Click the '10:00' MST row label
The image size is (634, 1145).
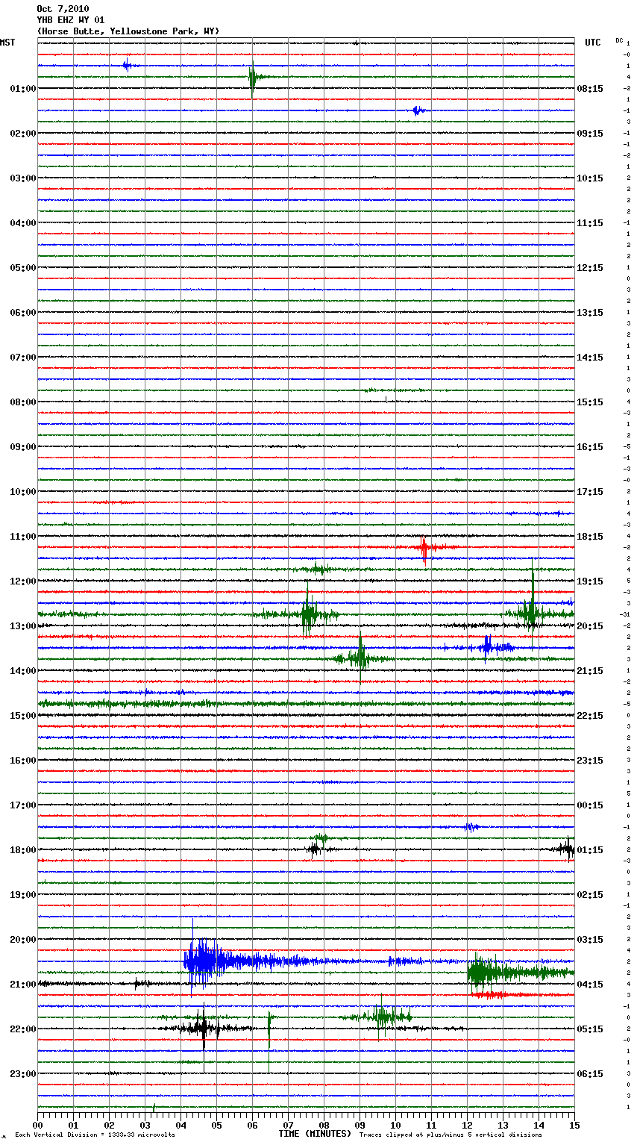pos(23,492)
